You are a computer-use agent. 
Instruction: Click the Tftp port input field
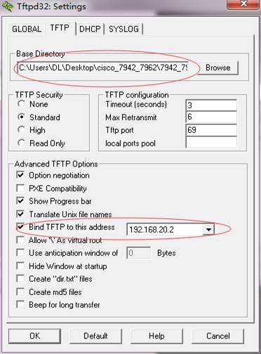click(211, 130)
